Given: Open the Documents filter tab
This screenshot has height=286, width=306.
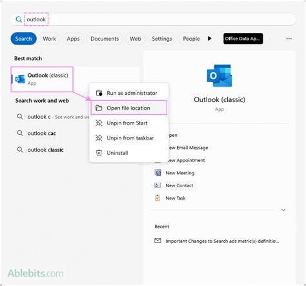Looking at the screenshot, I should coord(105,39).
